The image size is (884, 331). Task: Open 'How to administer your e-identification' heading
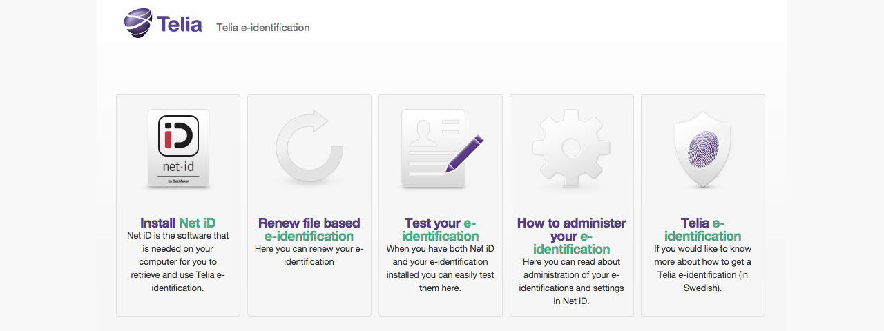click(x=571, y=236)
